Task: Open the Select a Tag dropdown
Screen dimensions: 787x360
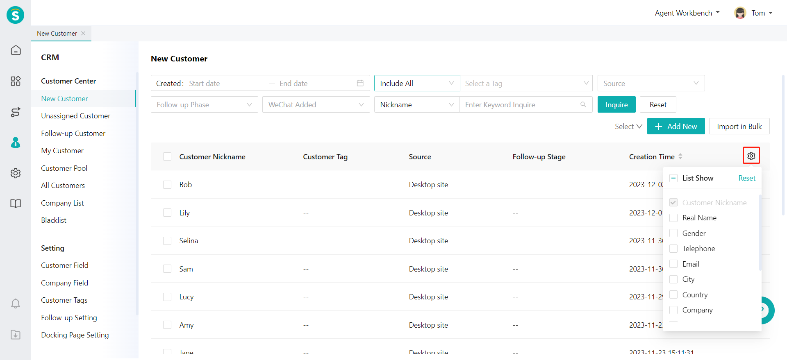Action: point(526,83)
